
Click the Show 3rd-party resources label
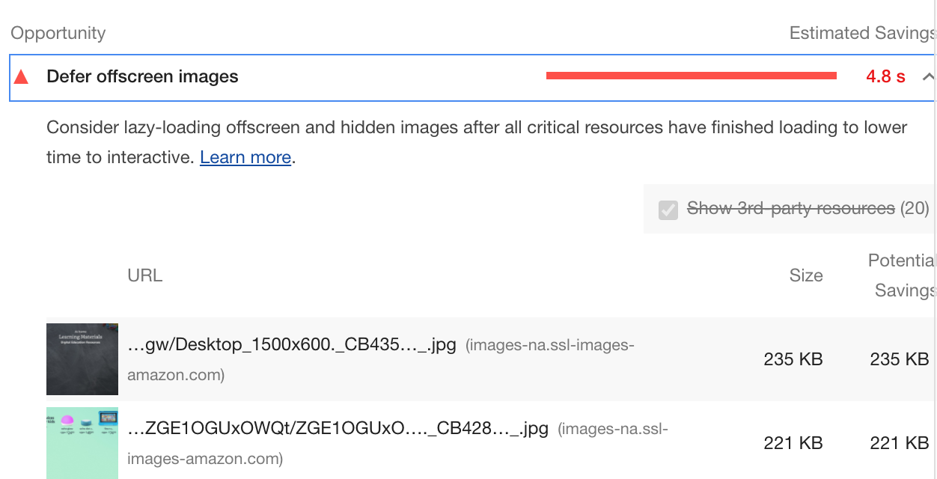[x=791, y=208]
